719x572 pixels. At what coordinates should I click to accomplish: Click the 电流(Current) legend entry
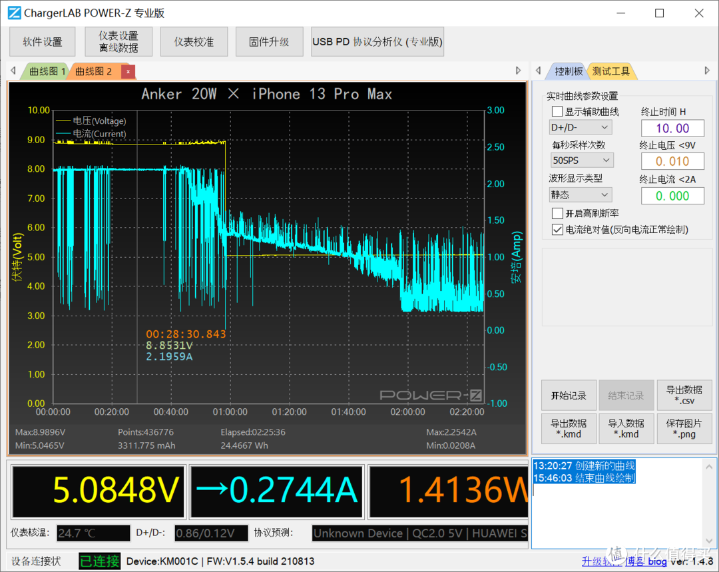(x=91, y=133)
